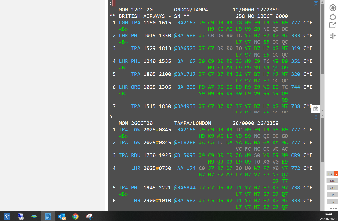Click aircraft type 744 on BA 295 row
Viewport: 338px width, 221px height.
point(296,87)
